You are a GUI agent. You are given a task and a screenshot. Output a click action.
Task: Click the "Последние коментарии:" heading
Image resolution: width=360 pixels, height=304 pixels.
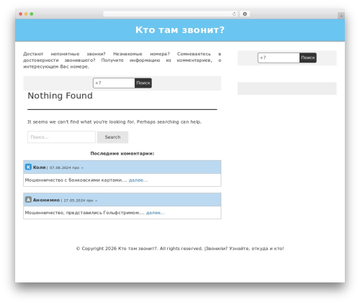click(x=122, y=154)
